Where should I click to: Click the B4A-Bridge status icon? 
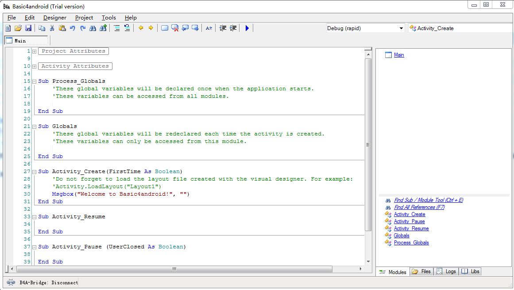[11, 282]
